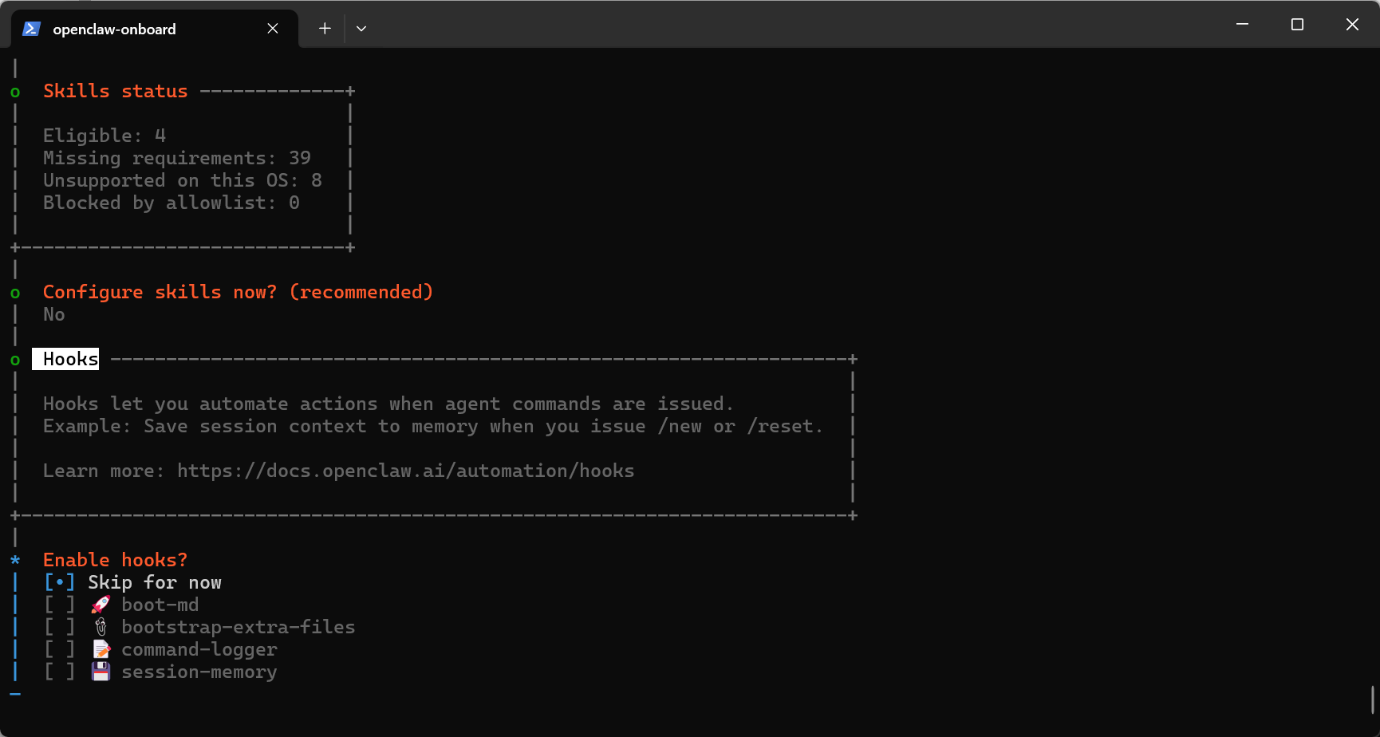Open a new terminal tab
Image resolution: width=1380 pixels, height=737 pixels.
click(x=325, y=29)
